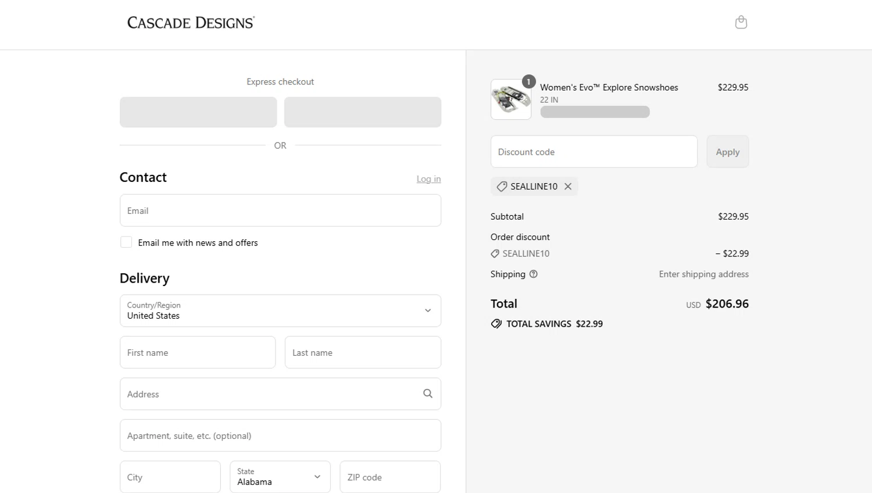Click the Apply discount button

728,152
